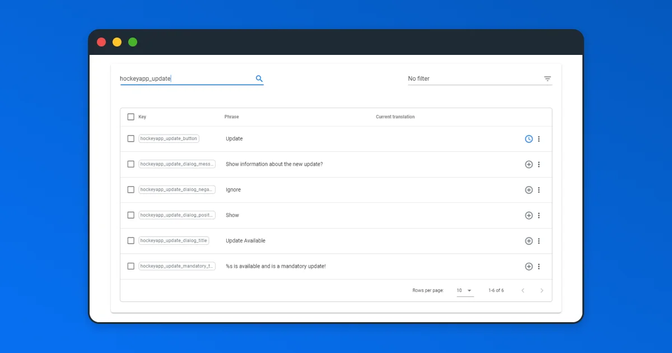Viewport: 672px width, 353px height.
Task: Check the hockeyapp_update_button row checkbox
Action: [x=131, y=138]
